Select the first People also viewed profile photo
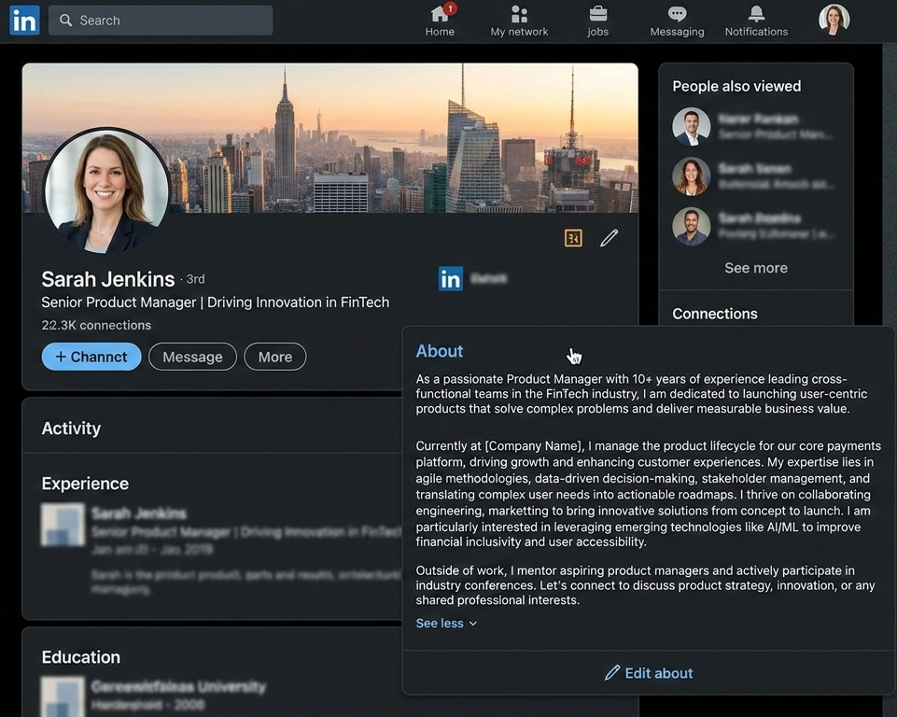Screen dimensions: 897x717 pyautogui.click(x=691, y=127)
